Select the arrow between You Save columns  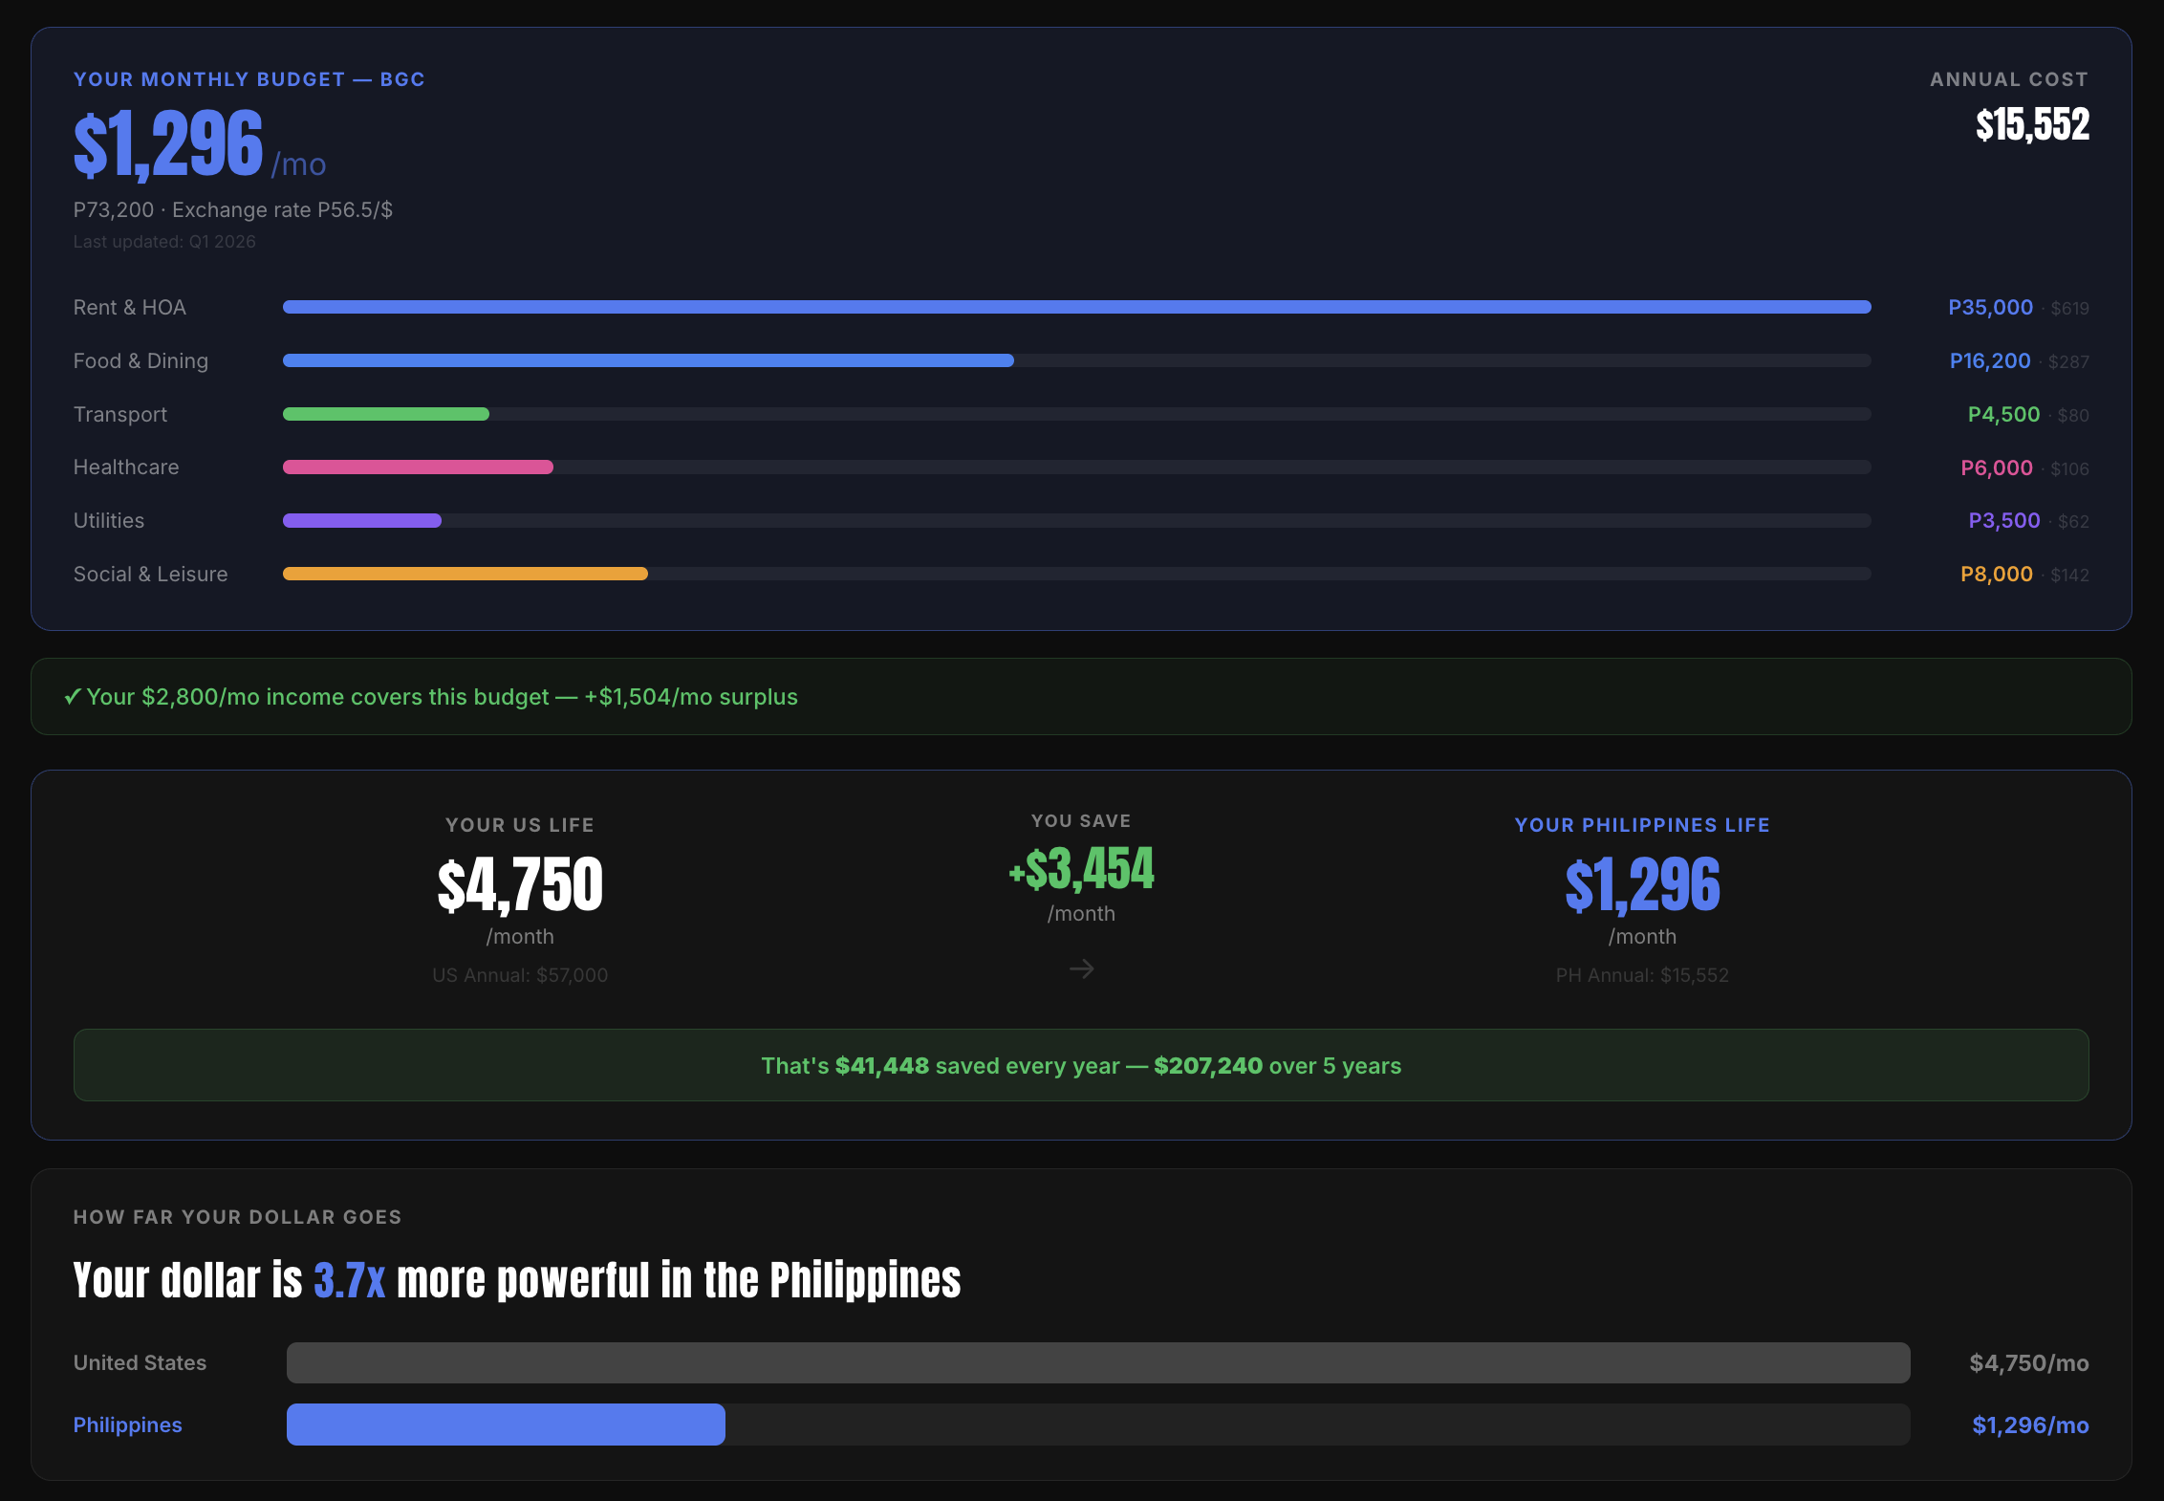click(1081, 968)
